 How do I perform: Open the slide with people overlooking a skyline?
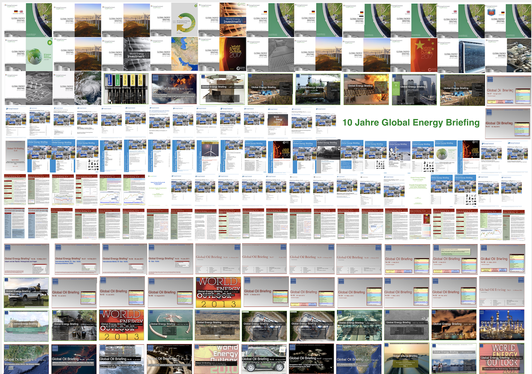point(455,359)
